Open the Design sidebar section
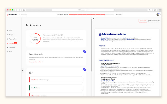 click(x=10, y=35)
